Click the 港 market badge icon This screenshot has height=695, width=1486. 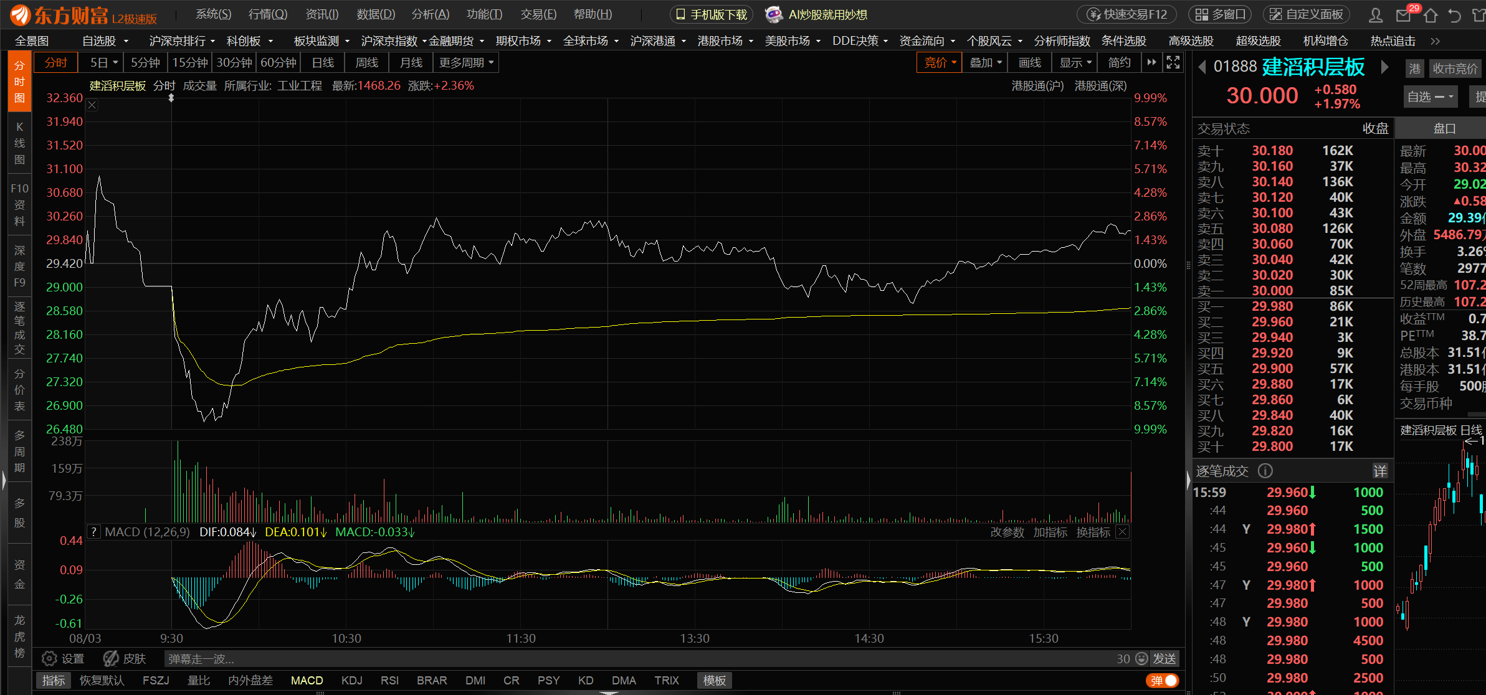point(1415,69)
